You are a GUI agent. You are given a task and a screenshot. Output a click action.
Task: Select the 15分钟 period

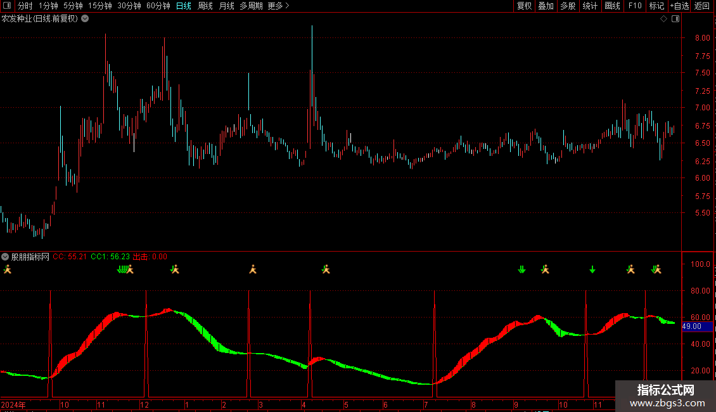(x=100, y=6)
